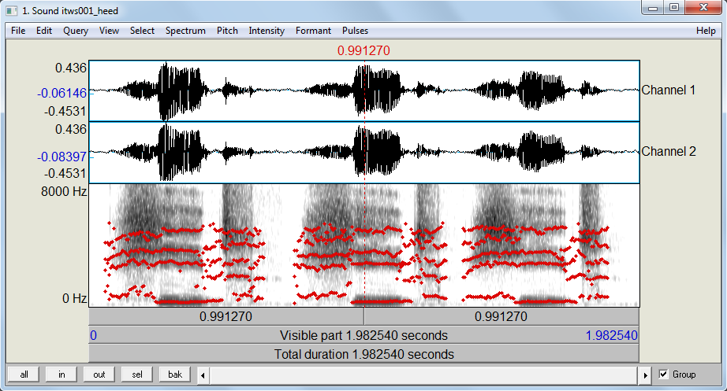The image size is (727, 391).
Task: Open the Formant menu
Action: click(313, 31)
